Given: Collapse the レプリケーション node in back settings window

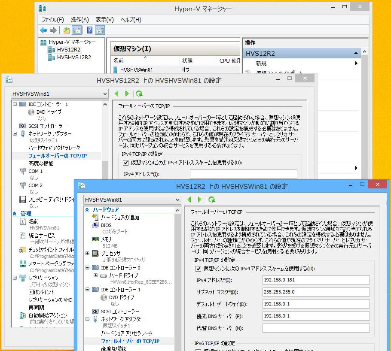Looking at the screenshot, I should pos(15,278).
